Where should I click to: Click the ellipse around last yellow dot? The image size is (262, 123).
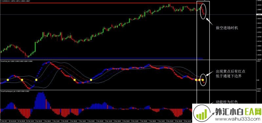[x=203, y=80]
